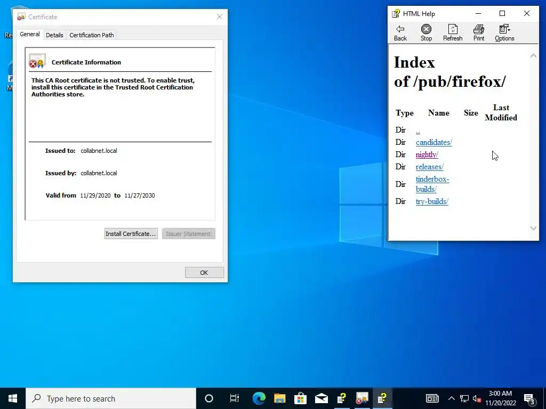Click scroll up arrow in HTML Help
Image resolution: width=546 pixels, height=409 pixels.
(533, 55)
